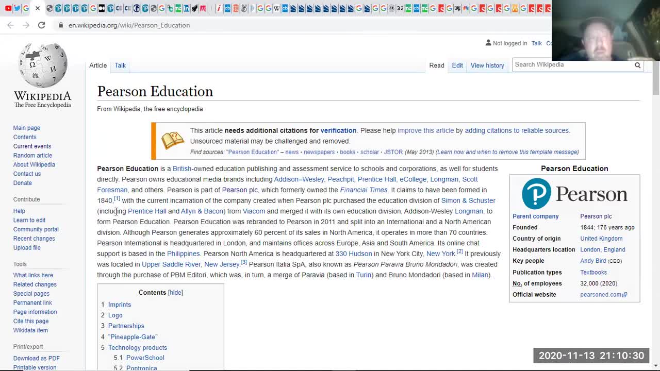The width and height of the screenshot is (660, 371).
Task: Switch to the Twitter browser tab
Action: point(17,8)
